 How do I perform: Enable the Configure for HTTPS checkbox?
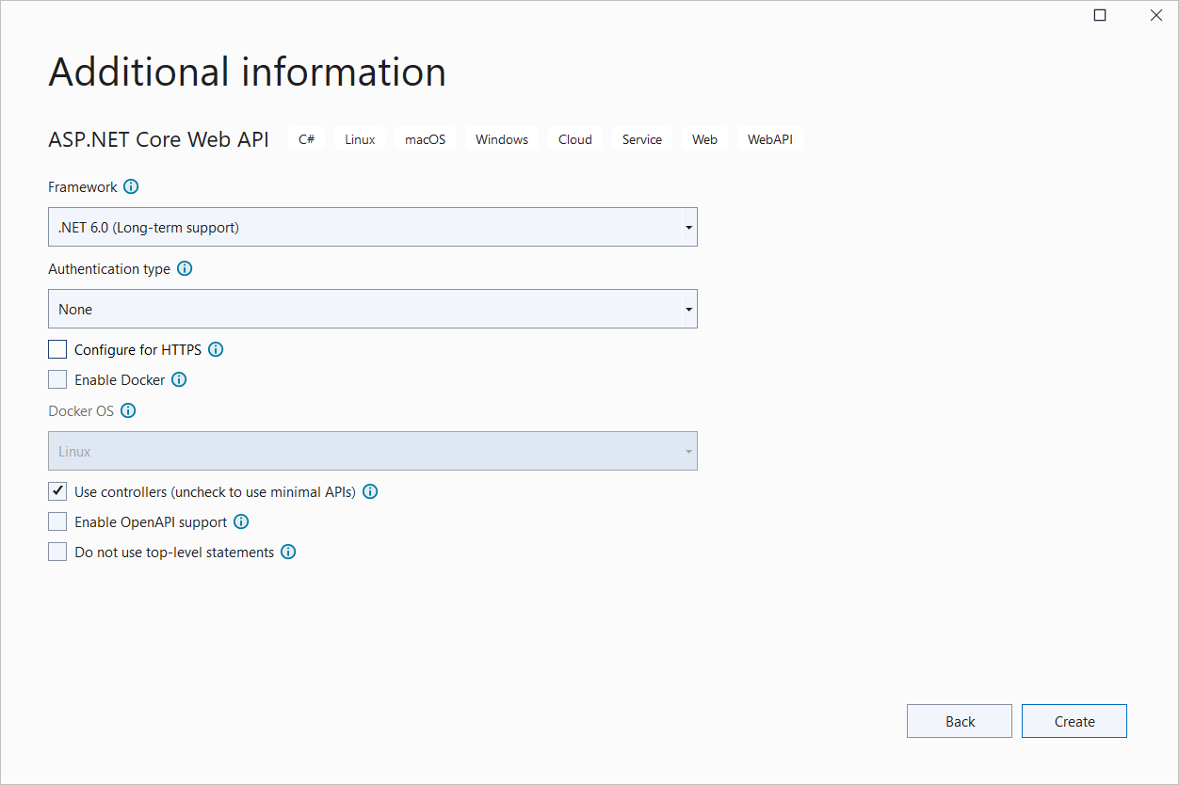[57, 349]
